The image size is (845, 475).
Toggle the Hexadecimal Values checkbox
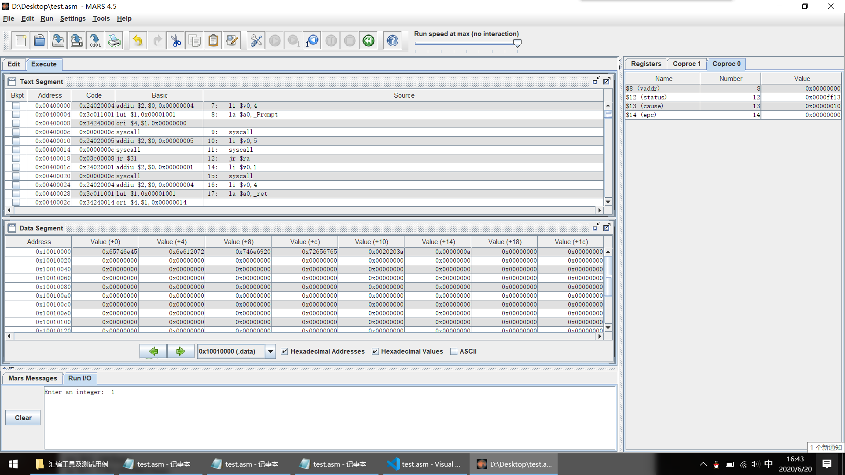click(x=375, y=351)
